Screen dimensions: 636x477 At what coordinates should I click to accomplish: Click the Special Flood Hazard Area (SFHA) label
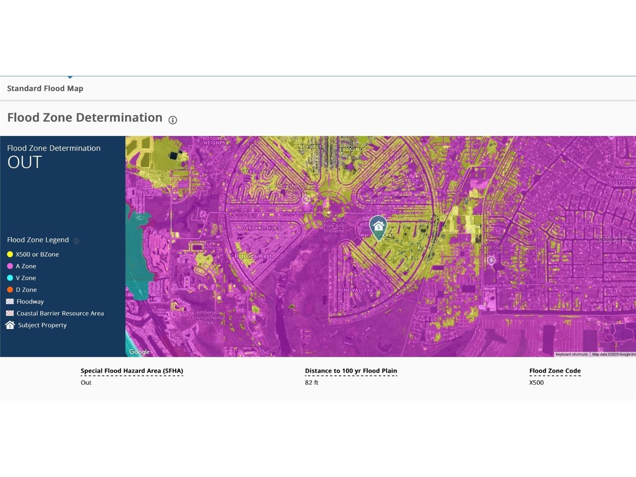click(132, 371)
